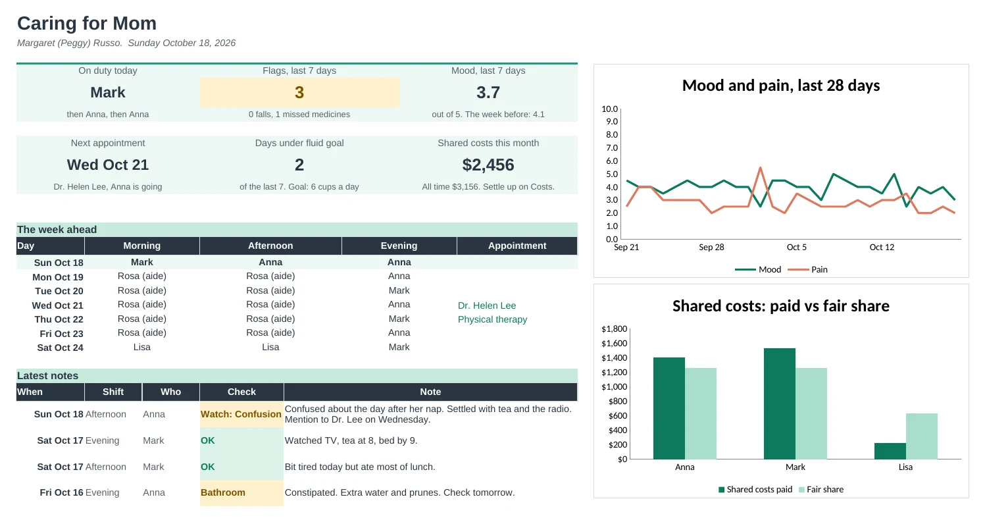
Task: Click Dr. Helen Lee in Wed Oct 21 row
Action: coord(487,305)
